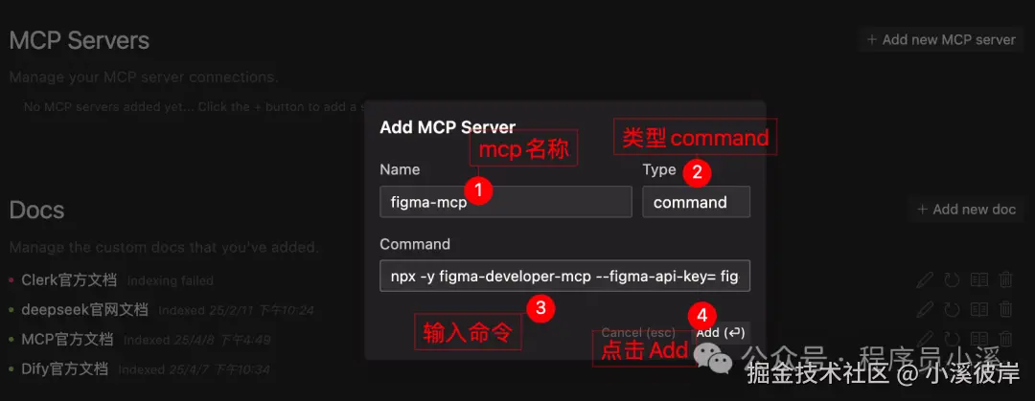The height and width of the screenshot is (401, 1035).
Task: Click the Command field with the npx command
Action: (565, 276)
